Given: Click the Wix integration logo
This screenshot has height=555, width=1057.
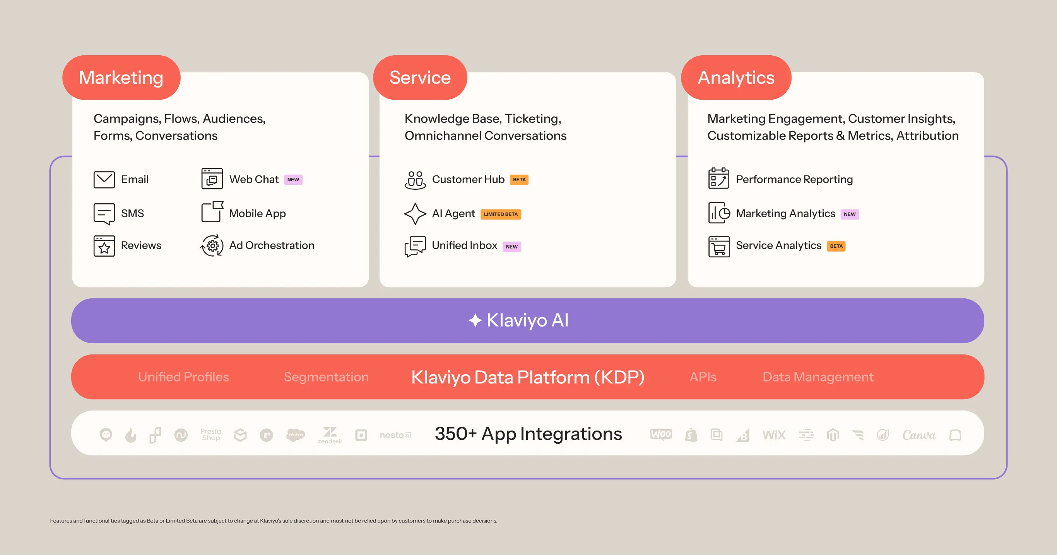Looking at the screenshot, I should [x=773, y=435].
